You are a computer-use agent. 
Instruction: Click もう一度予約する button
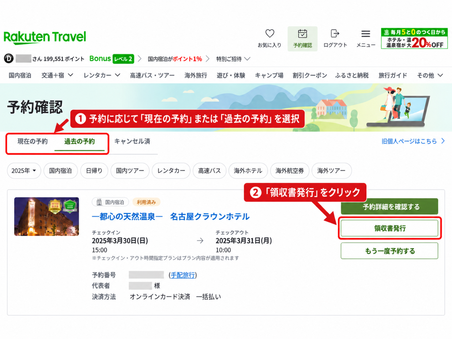(389, 251)
